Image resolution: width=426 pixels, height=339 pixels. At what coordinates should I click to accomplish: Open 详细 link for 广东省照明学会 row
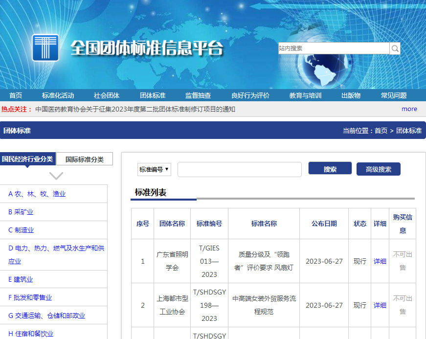point(380,261)
